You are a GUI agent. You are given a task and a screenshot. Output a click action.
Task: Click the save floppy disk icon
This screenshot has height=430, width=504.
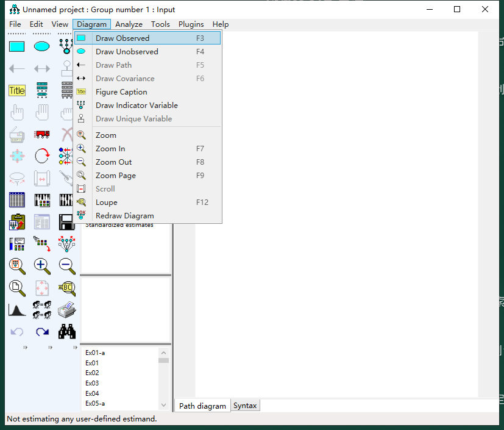66,222
